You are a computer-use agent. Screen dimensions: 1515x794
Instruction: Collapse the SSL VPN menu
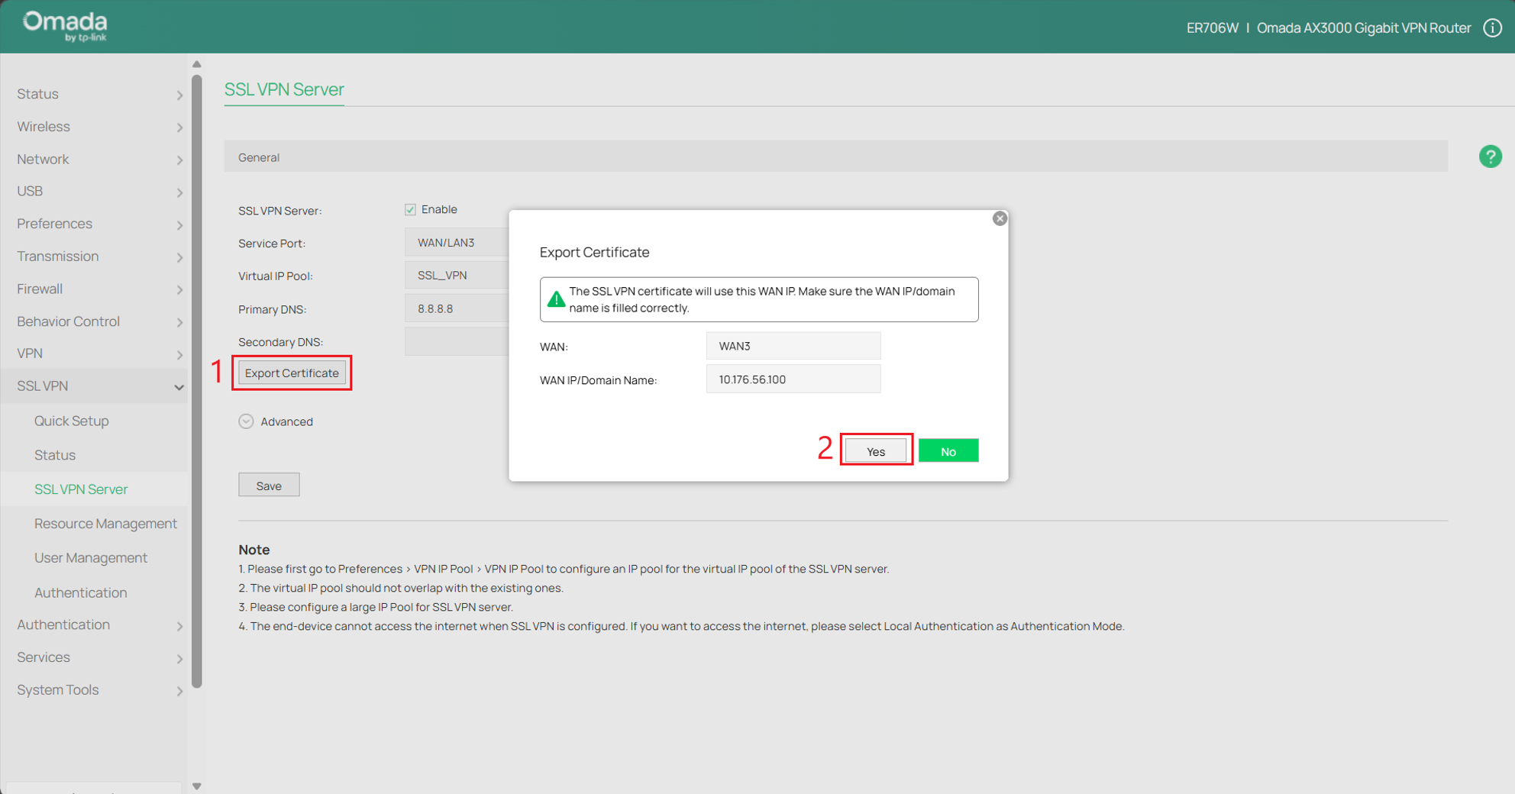tap(94, 386)
